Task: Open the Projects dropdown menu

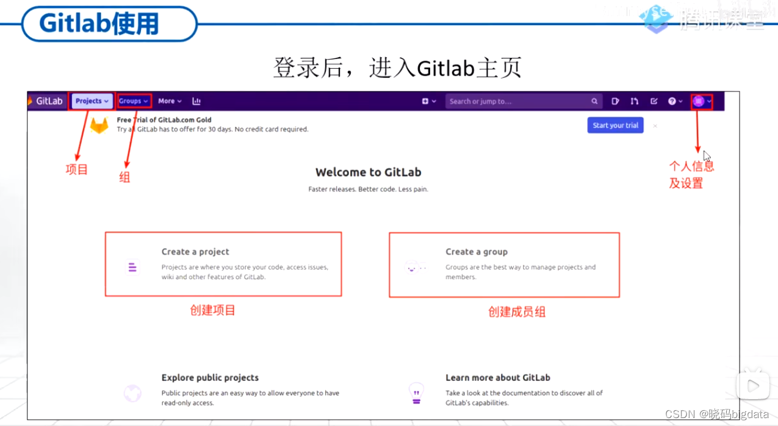Action: click(92, 101)
